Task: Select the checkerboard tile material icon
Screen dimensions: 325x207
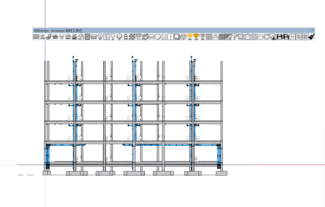Action: pos(132,37)
